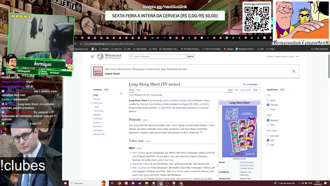
Task: Select Standard text size
Action: [x=268, y=105]
